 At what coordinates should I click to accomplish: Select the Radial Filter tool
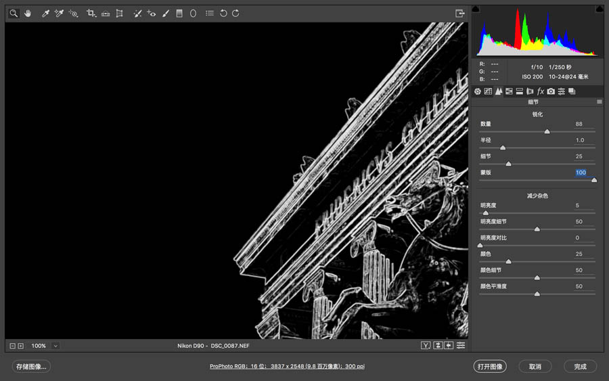pos(193,14)
